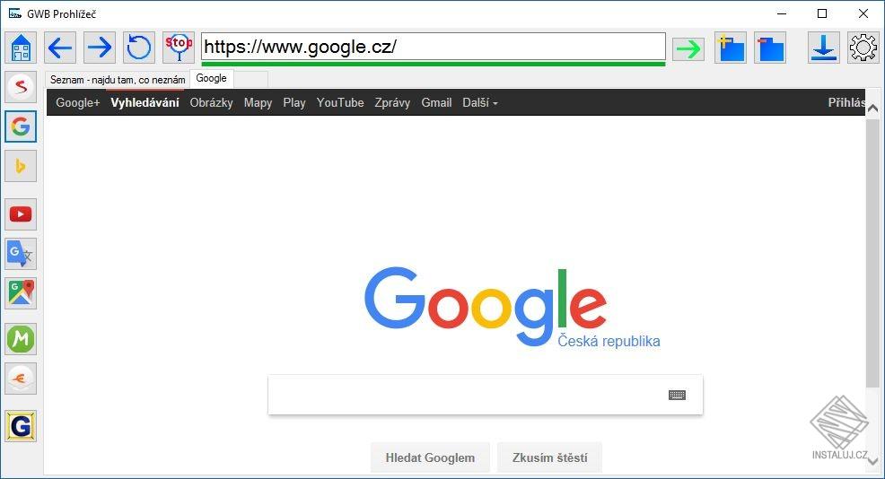Open YouTube shortcut in sidebar
The width and height of the screenshot is (885, 479).
[x=21, y=214]
